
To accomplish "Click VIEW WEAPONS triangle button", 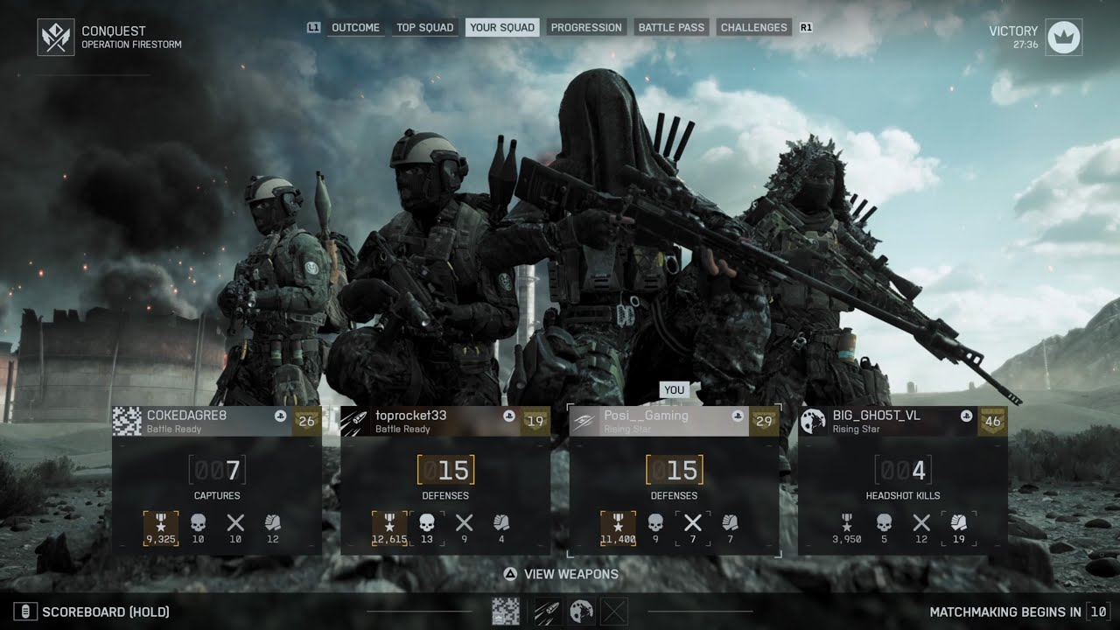I will [x=510, y=574].
